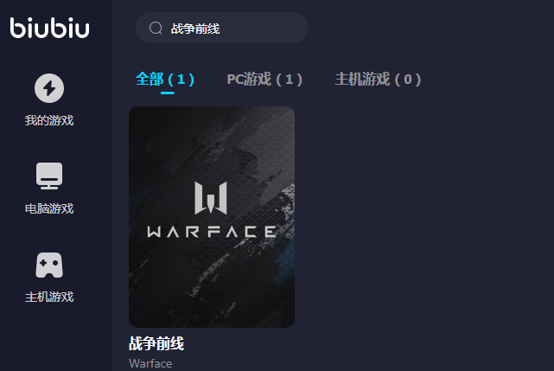Click the empty right side of search bar
The height and width of the screenshot is (371, 554).
pos(264,28)
